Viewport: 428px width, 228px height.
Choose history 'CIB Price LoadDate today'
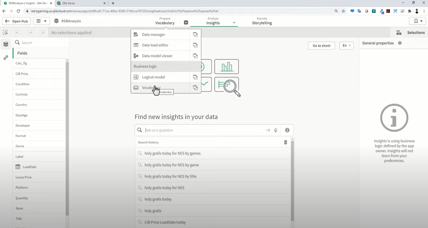pos(213,222)
